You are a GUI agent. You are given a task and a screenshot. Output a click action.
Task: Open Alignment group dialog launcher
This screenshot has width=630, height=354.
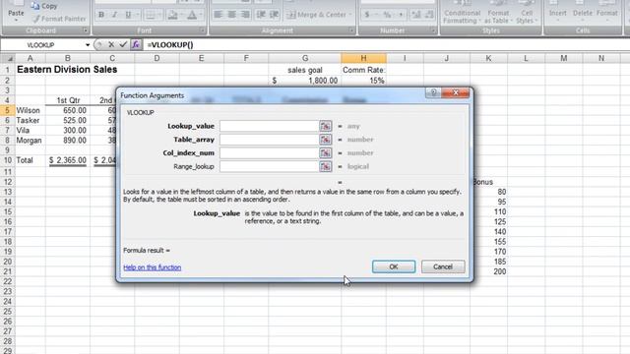(351, 30)
